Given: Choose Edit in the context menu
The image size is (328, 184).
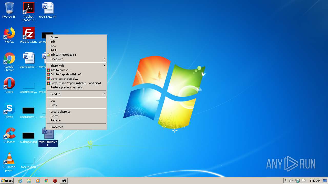Looking at the screenshot, I should click(76, 42).
